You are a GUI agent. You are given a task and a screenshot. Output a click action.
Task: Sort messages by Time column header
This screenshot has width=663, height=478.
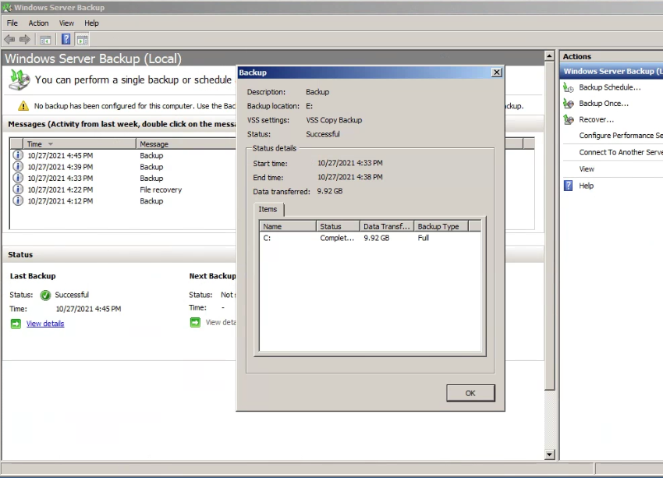(x=80, y=144)
